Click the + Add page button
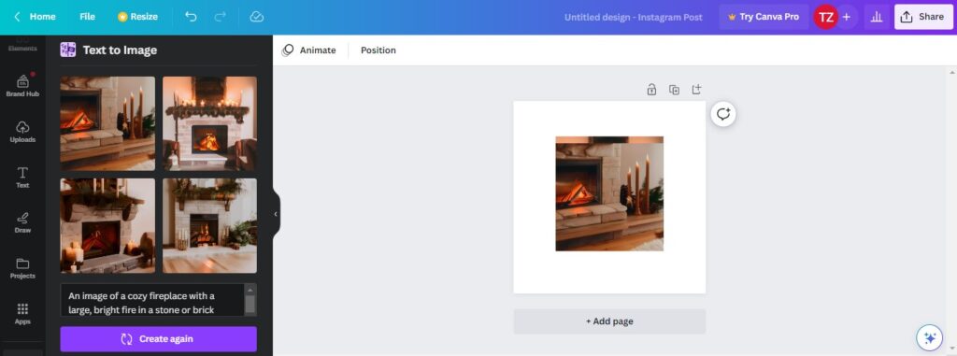Viewport: 957px width, 356px height. 609,321
